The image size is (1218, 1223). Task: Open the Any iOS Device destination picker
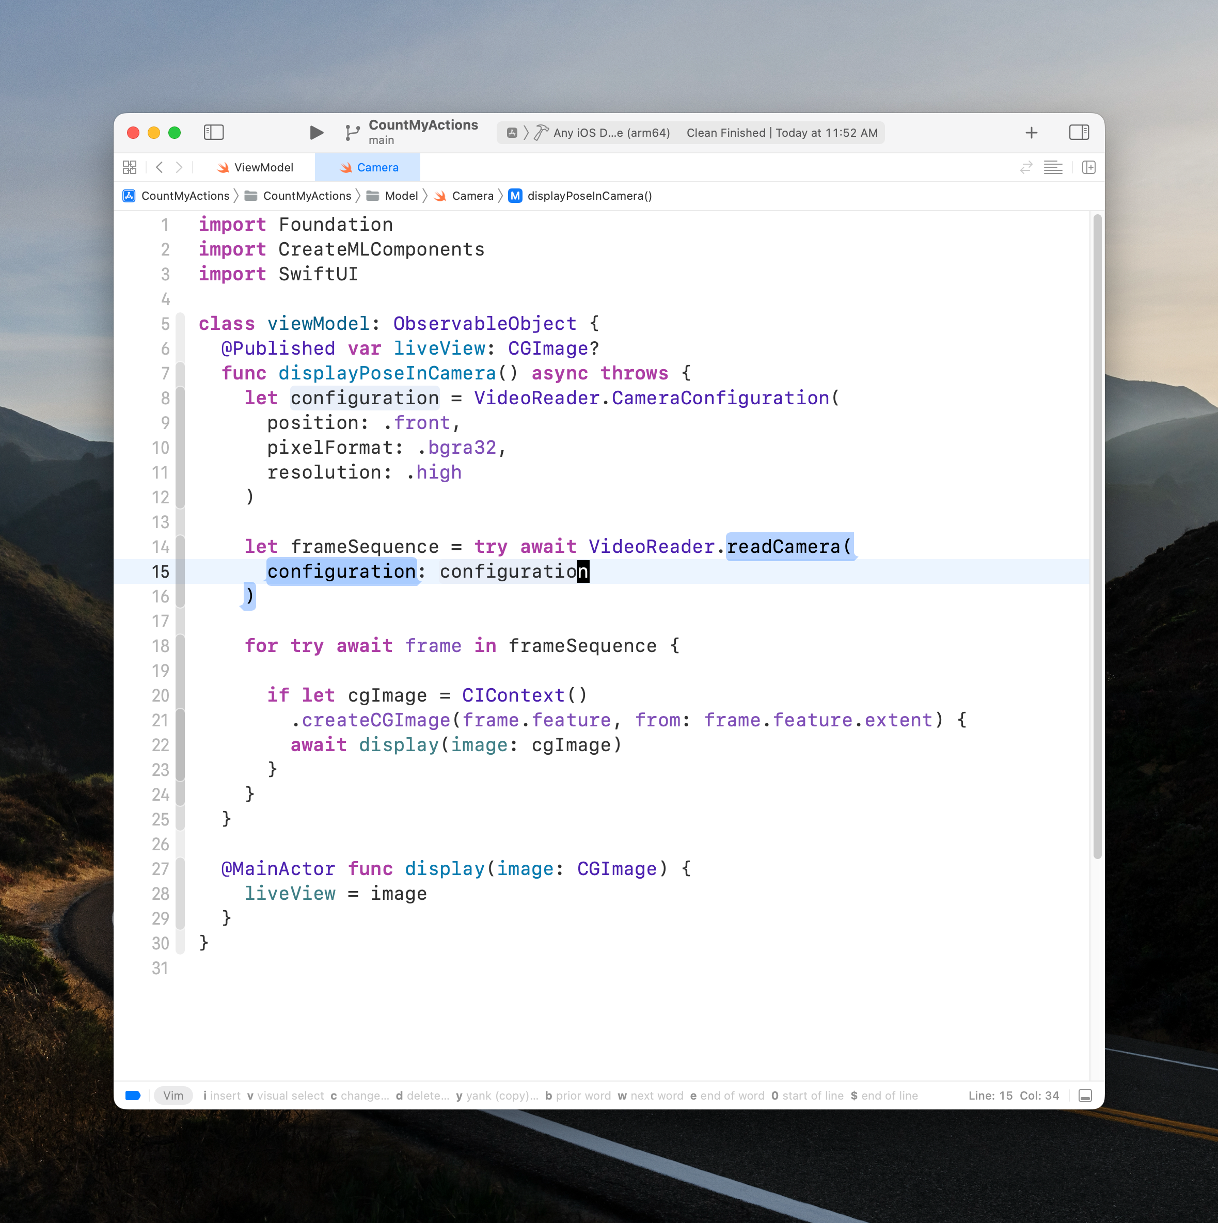tap(610, 133)
